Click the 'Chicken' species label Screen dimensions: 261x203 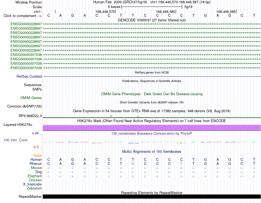pos(35,180)
